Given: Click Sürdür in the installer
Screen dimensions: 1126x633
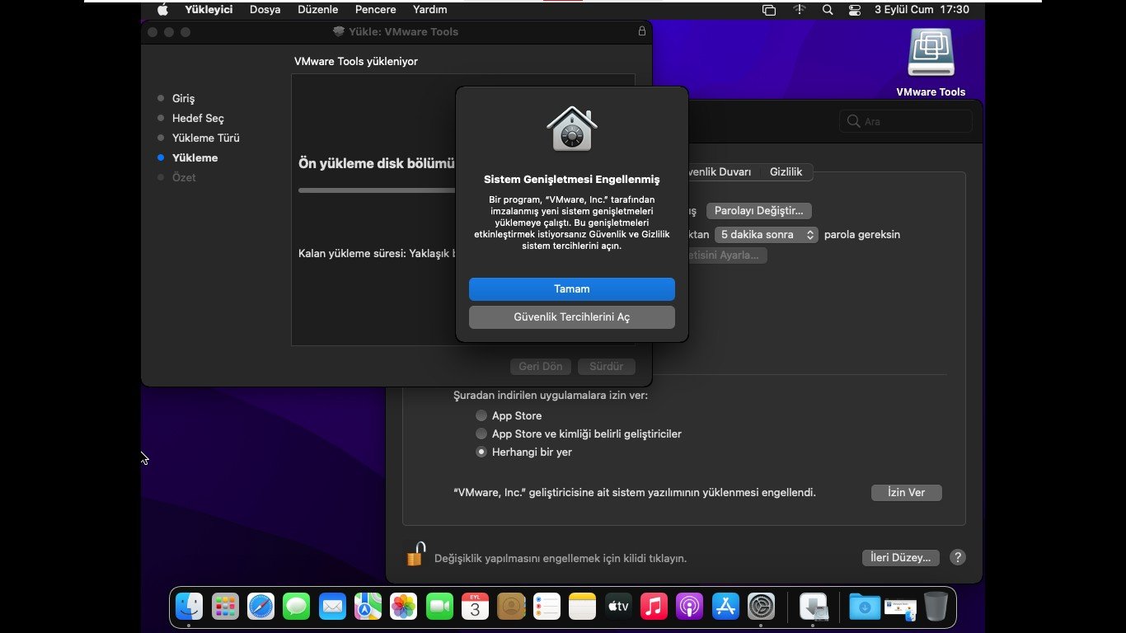Looking at the screenshot, I should pyautogui.click(x=606, y=367).
